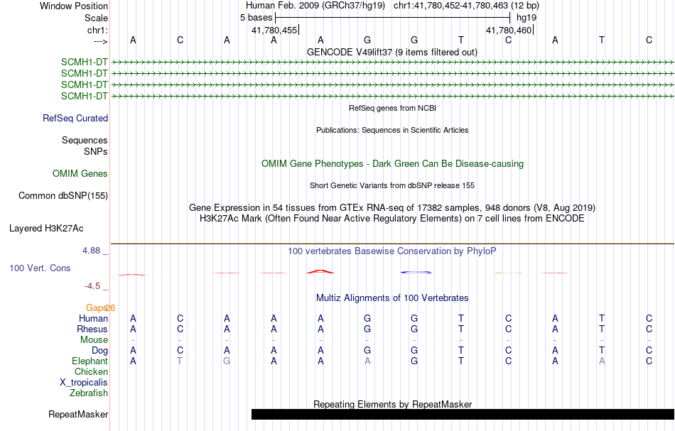This screenshot has width=675, height=431.
Task: Click the GENCODE V49lift37 track title
Action: (x=392, y=52)
